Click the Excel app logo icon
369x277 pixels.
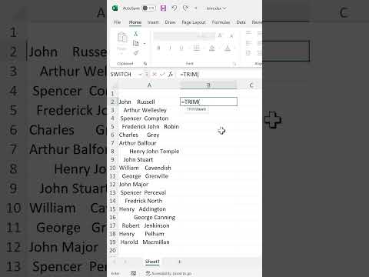coord(115,8)
